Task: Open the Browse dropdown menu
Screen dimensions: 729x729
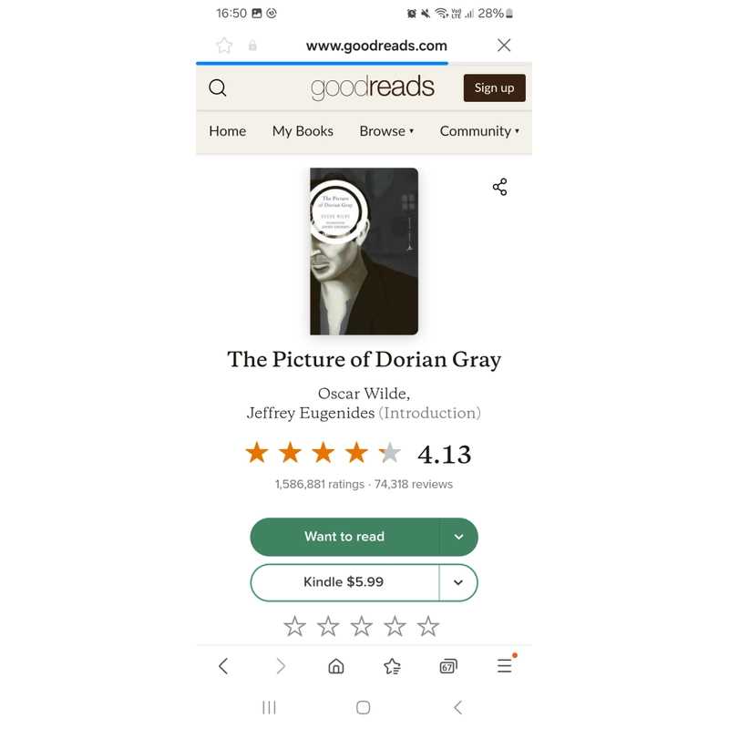Action: click(386, 131)
